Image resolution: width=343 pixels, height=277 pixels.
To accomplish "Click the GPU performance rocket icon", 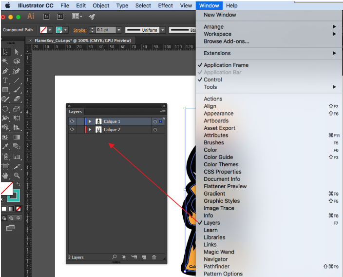I will point(92,17).
